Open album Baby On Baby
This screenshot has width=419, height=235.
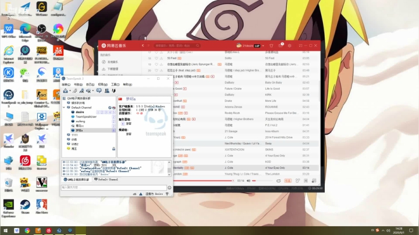pos(274,83)
